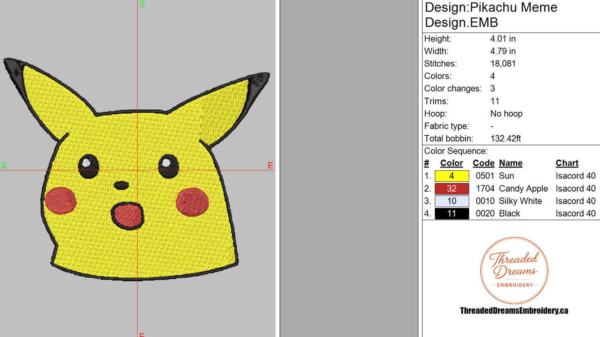Click the Black color swatch numbered 11

point(452,214)
